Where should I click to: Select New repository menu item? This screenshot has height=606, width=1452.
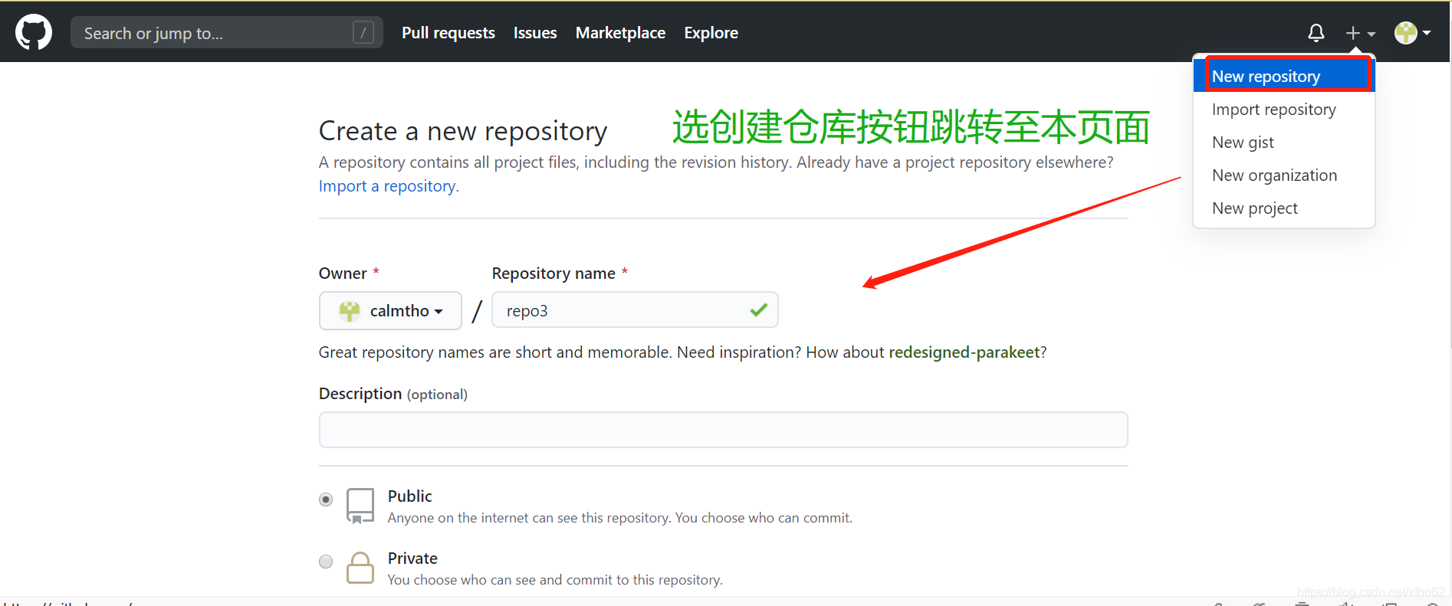point(1284,76)
